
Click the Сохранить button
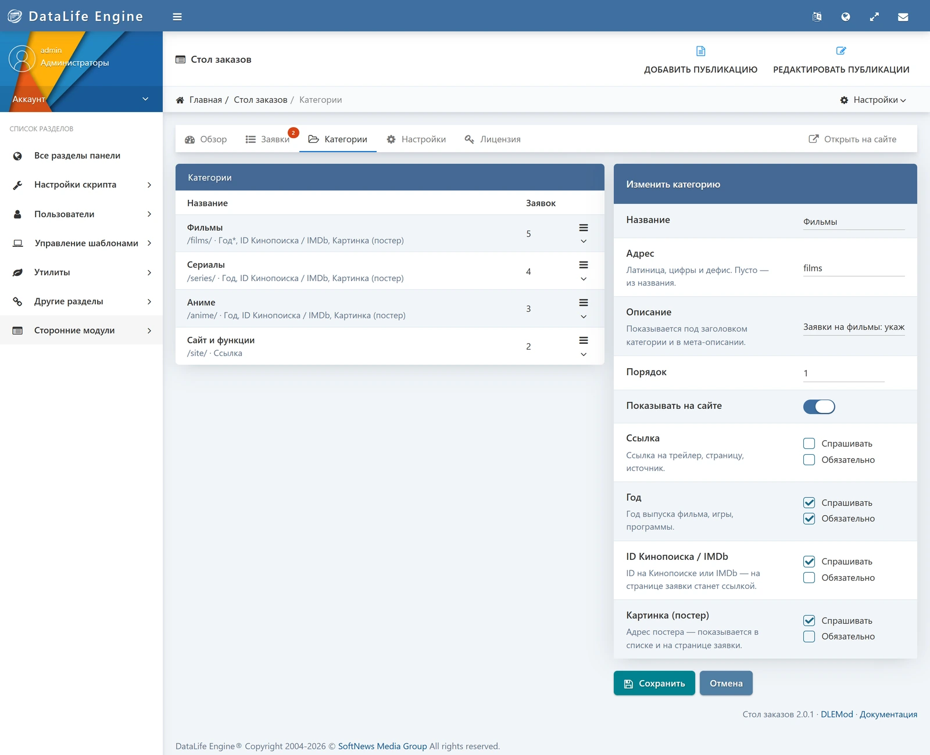pos(654,684)
